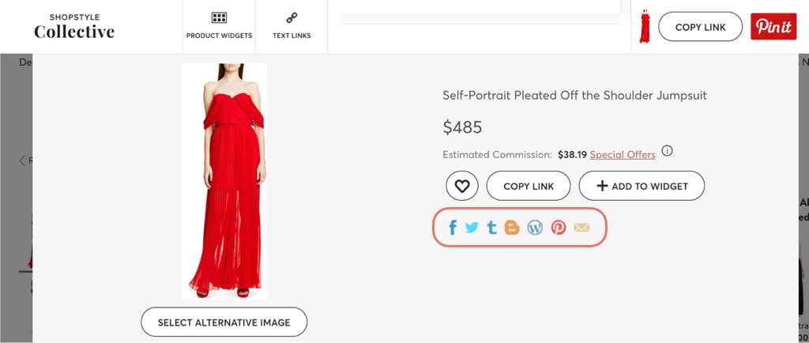This screenshot has width=809, height=343.
Task: Open the Product Widgets menu
Action: coord(219,26)
